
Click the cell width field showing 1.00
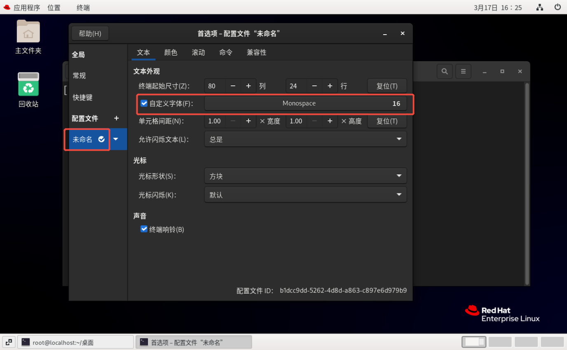pyautogui.click(x=215, y=121)
